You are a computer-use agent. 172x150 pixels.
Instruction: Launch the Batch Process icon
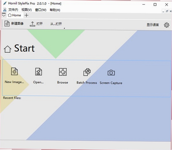coord(87,72)
